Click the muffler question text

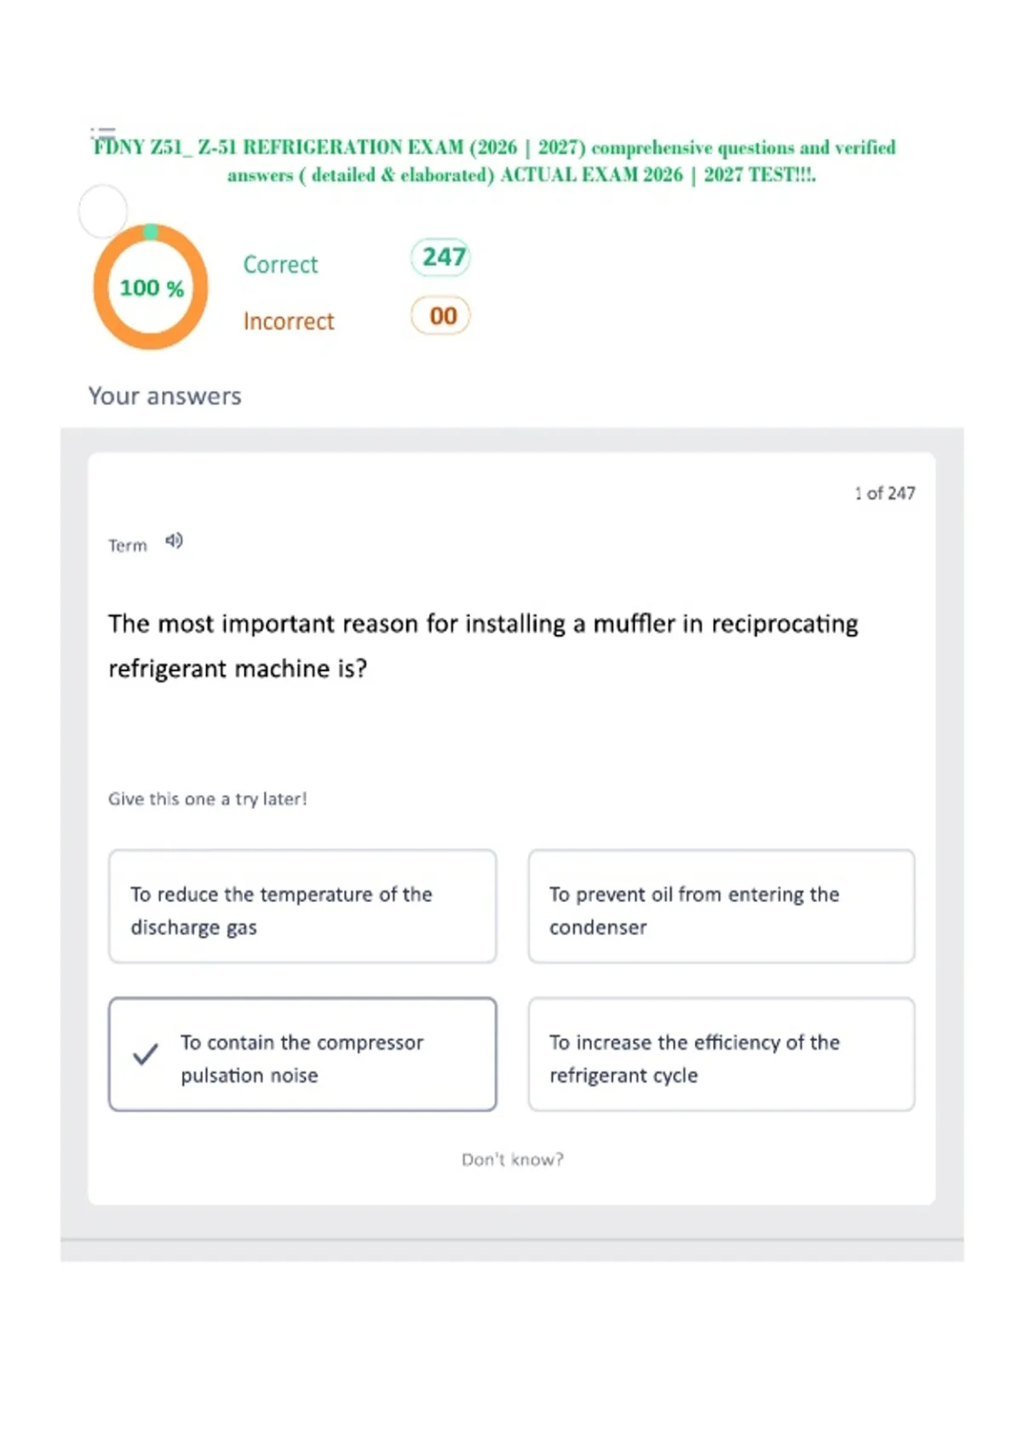coord(483,646)
